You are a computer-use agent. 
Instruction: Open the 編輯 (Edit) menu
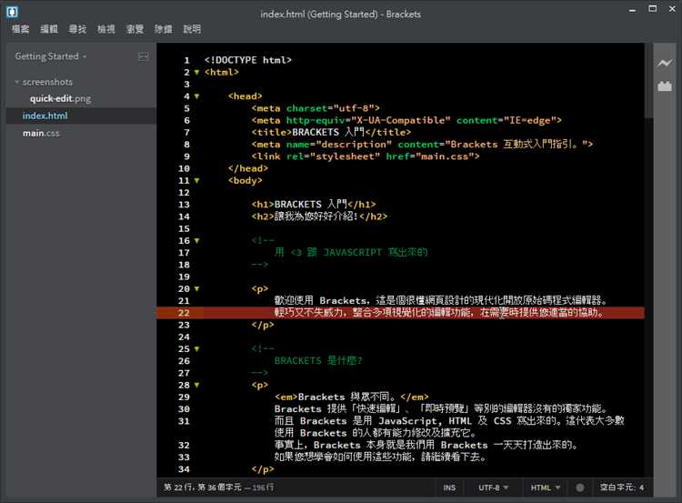(48, 29)
